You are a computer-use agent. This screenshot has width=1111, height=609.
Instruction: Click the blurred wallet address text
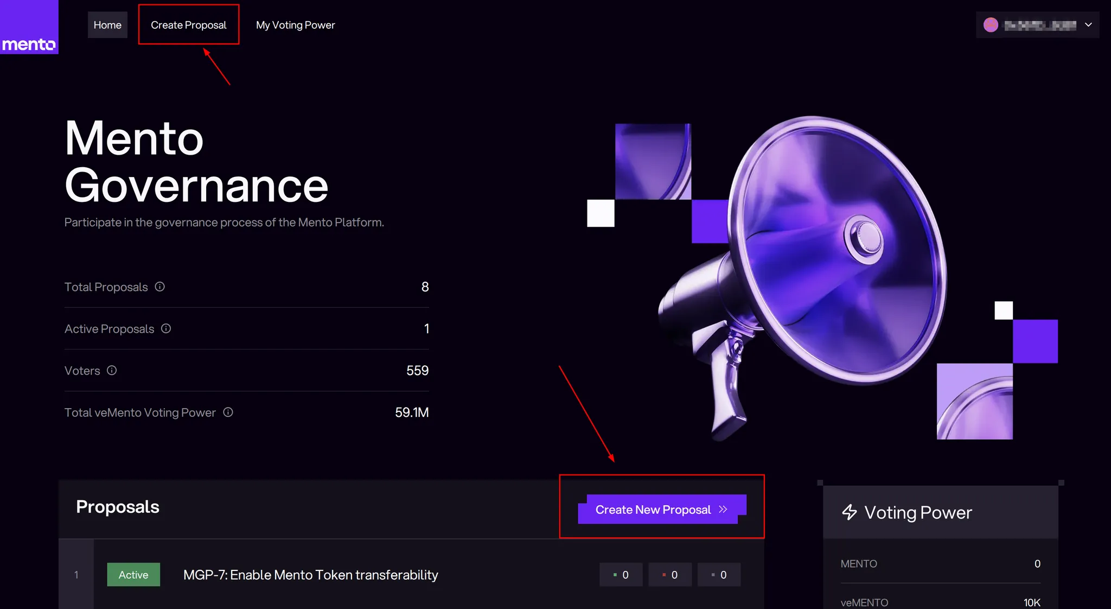(1040, 25)
